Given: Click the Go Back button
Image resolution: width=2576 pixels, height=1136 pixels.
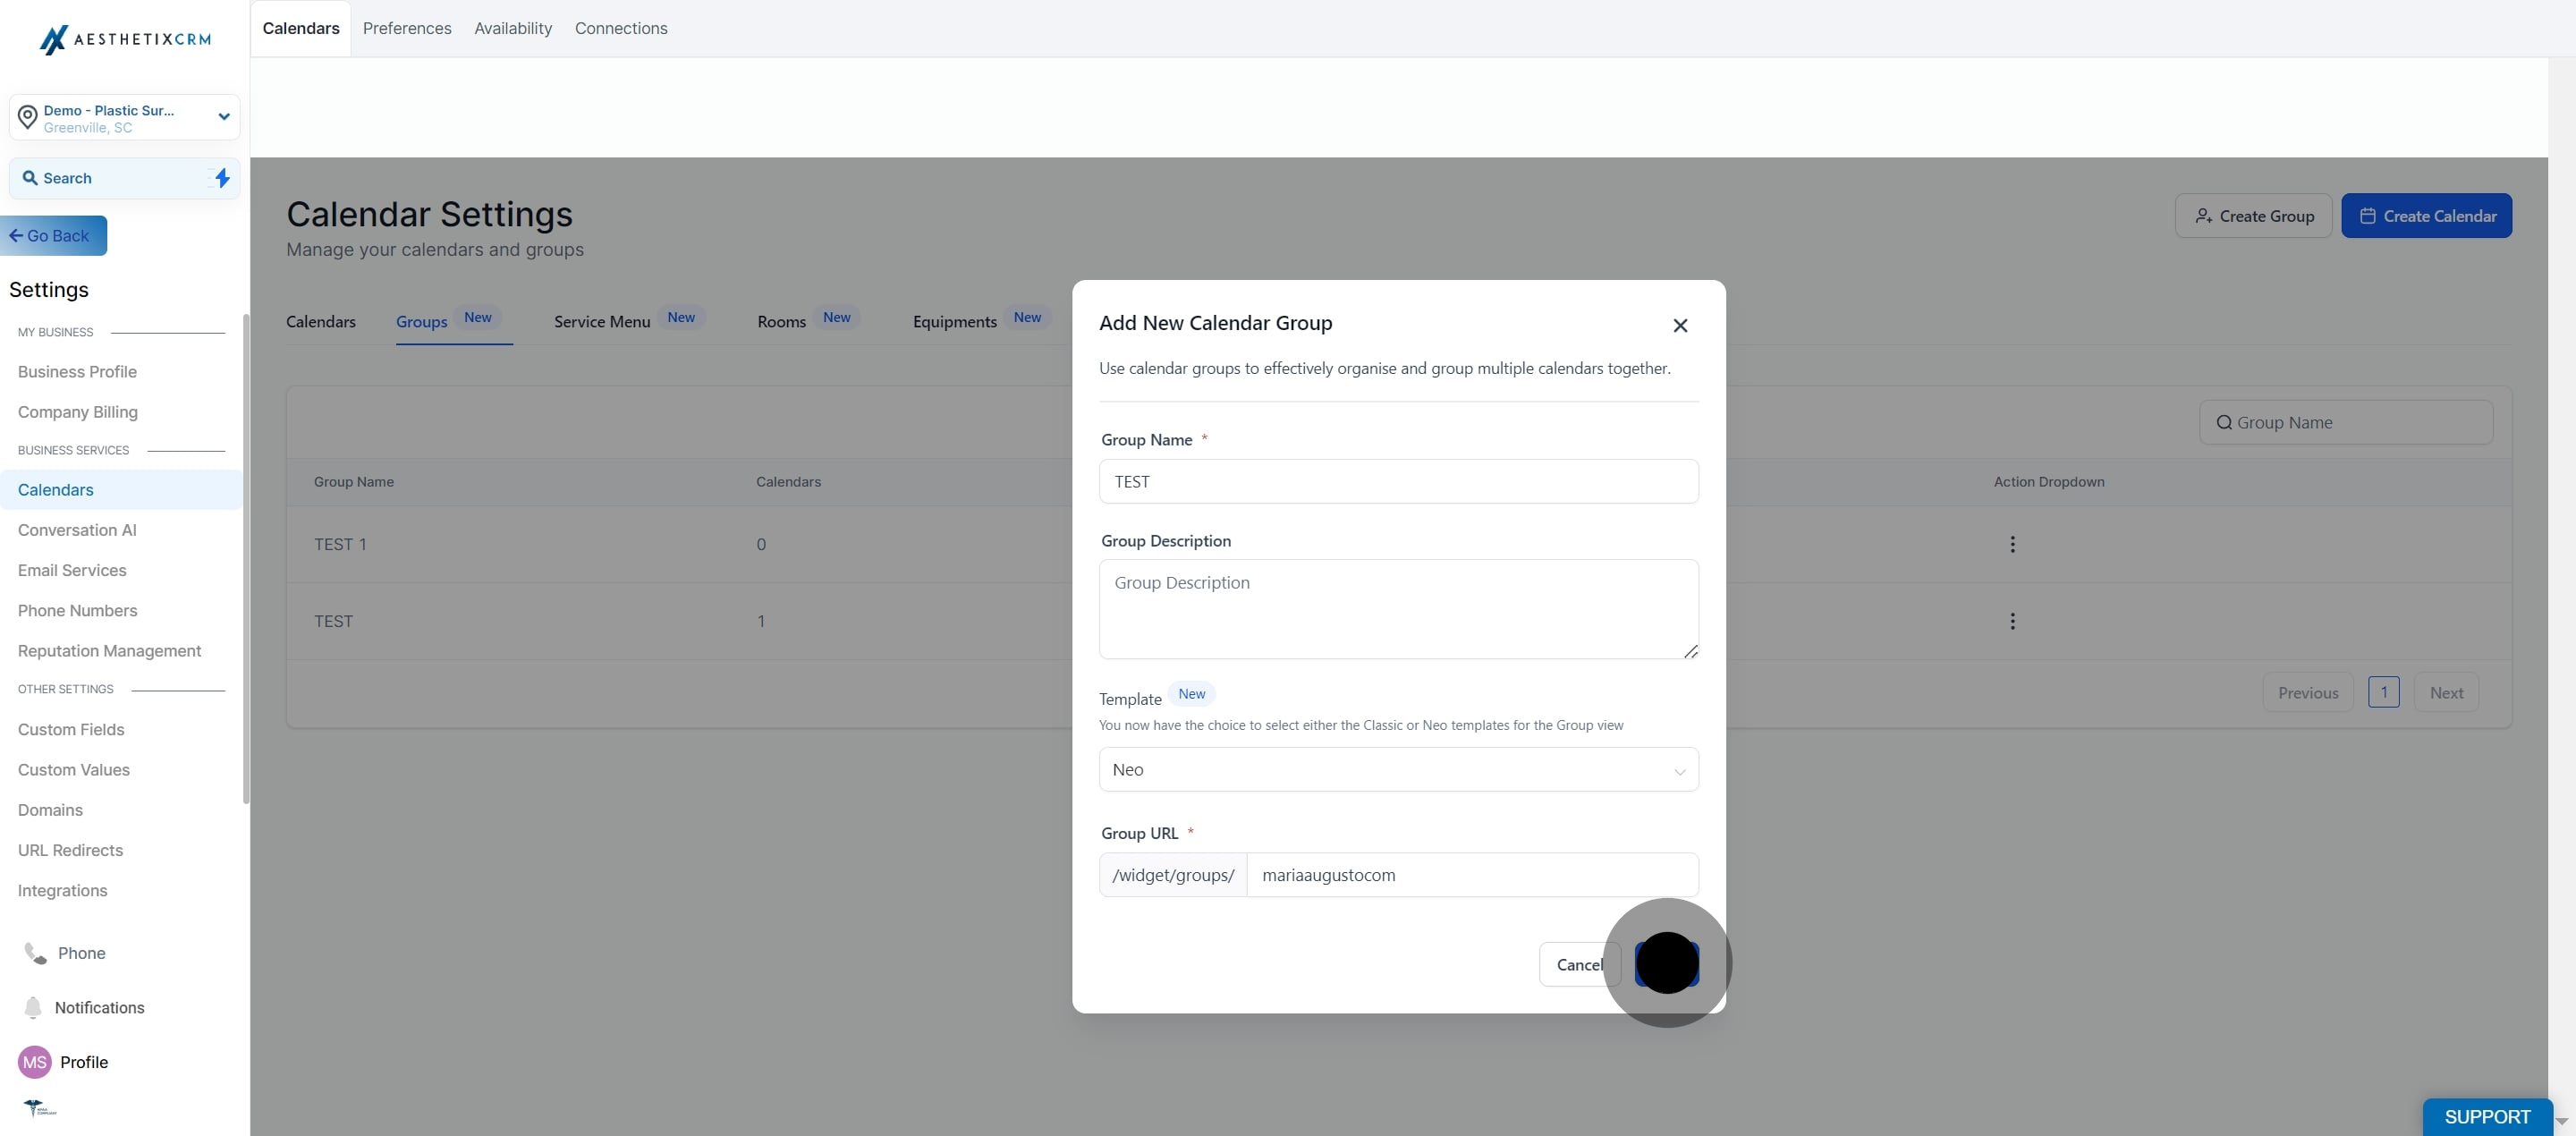Looking at the screenshot, I should pos(54,236).
